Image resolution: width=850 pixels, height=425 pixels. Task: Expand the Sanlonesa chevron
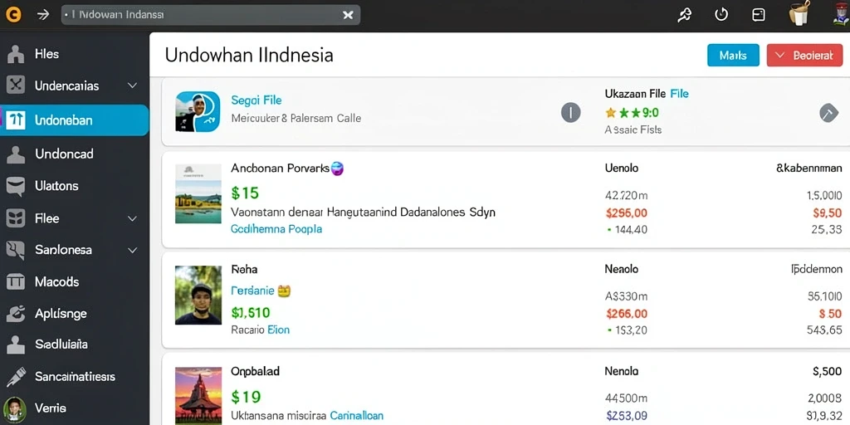(132, 250)
